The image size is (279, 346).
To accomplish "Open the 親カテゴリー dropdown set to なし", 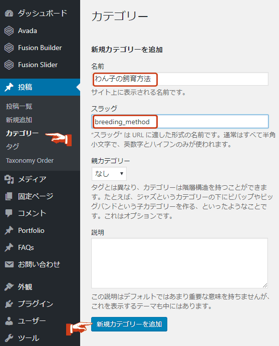I will coord(109,174).
